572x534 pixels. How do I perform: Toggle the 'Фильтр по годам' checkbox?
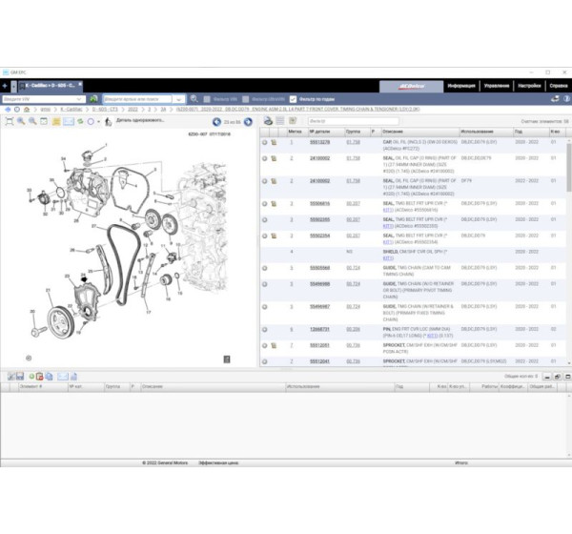(x=294, y=98)
